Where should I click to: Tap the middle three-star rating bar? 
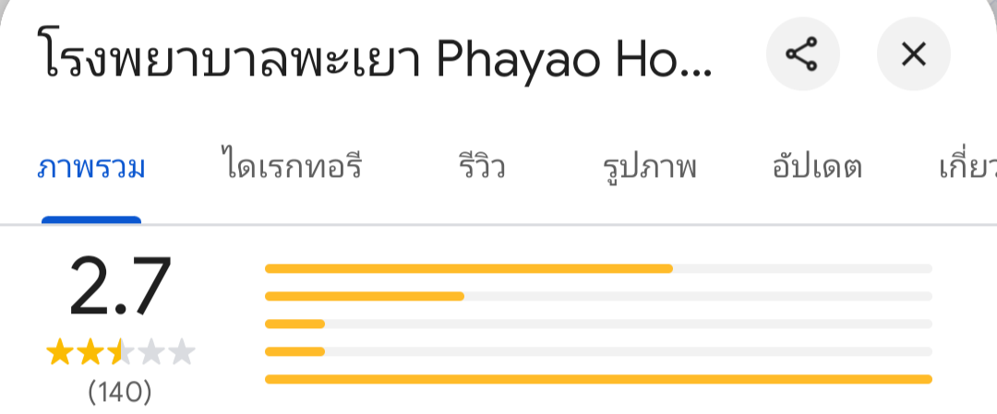pyautogui.click(x=598, y=324)
